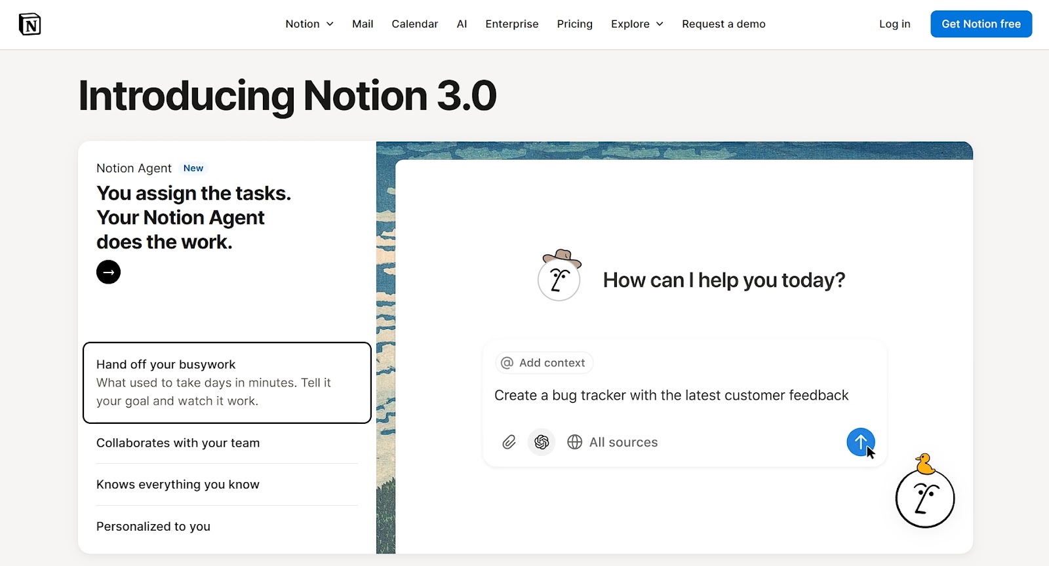Viewport: 1049px width, 566px height.
Task: Open the Enterprise page
Action: coord(512,24)
